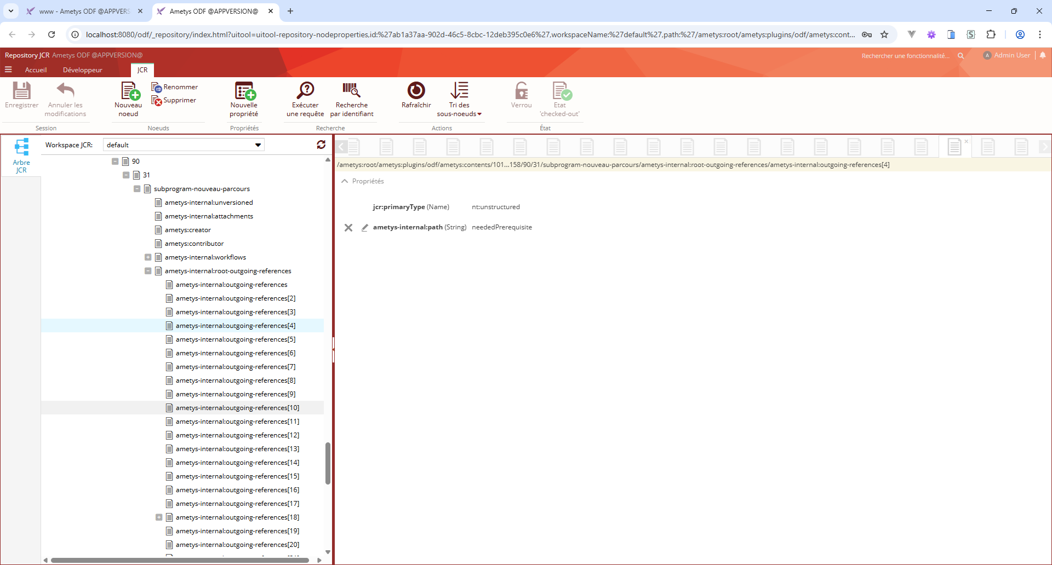
Task: Click Supprimer node button
Action: click(174, 101)
